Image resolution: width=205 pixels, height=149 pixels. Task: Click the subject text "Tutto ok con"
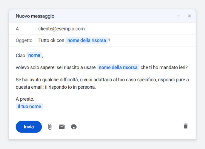(51, 40)
